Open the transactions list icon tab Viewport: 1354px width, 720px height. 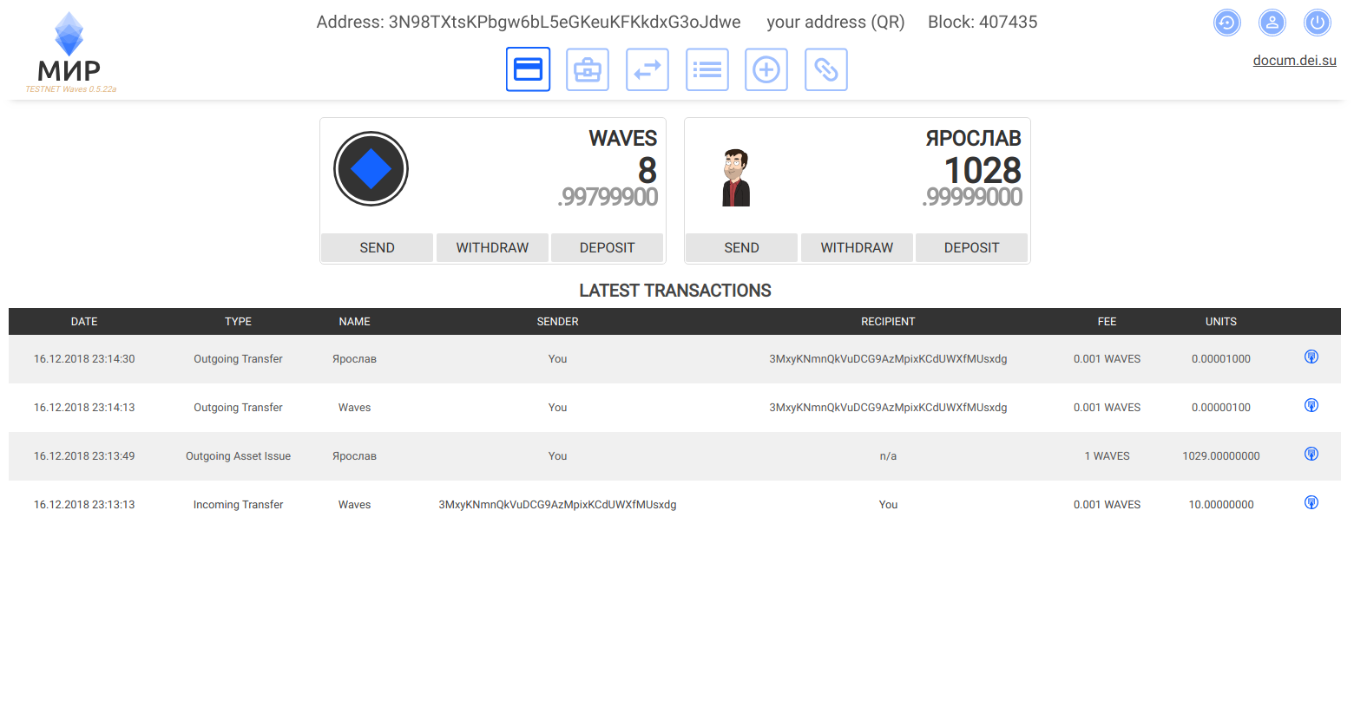click(707, 69)
